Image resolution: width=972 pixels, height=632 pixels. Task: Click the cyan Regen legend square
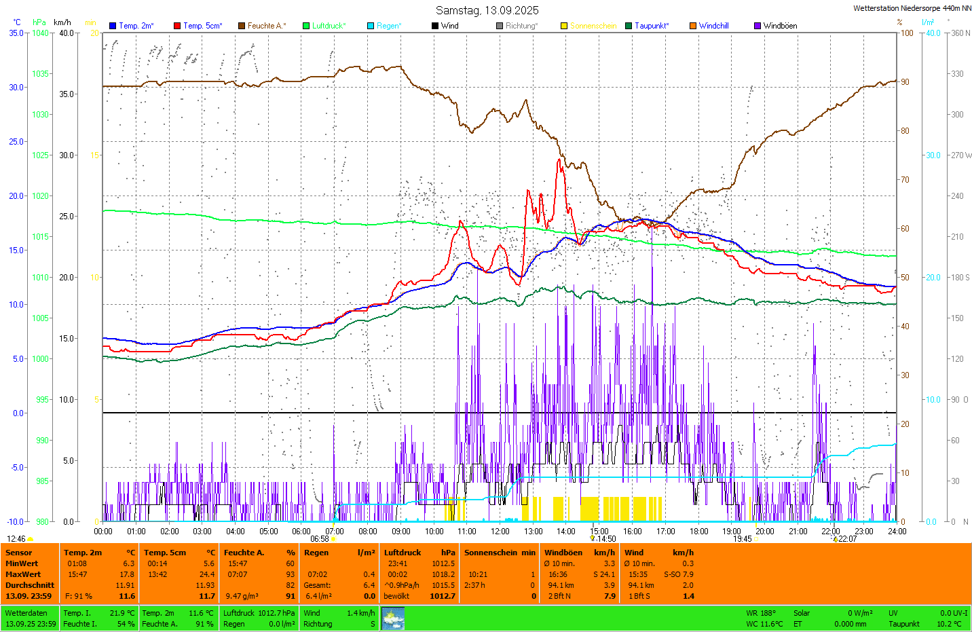[x=371, y=26]
